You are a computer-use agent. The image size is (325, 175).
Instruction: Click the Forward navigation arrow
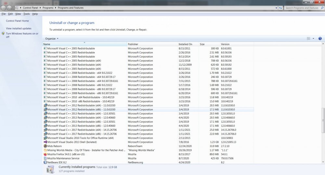[x=9, y=8]
